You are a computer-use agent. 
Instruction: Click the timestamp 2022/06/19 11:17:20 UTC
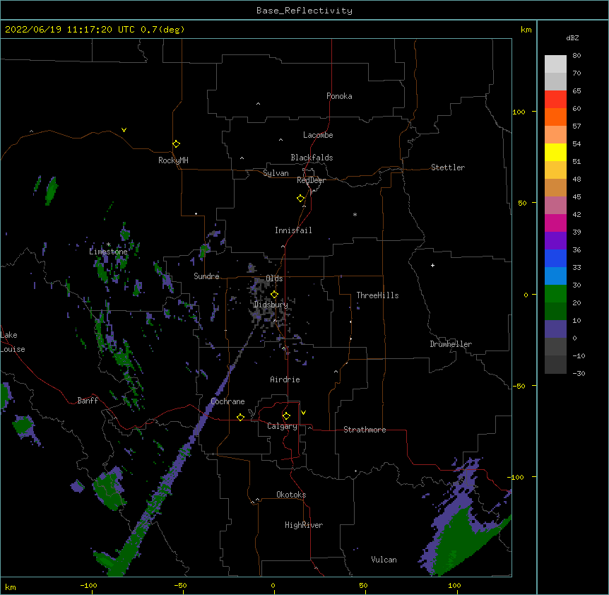(70, 30)
